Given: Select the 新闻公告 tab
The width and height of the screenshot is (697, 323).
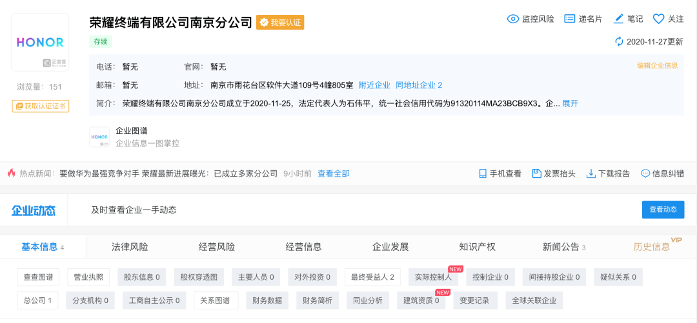Looking at the screenshot, I should [564, 247].
